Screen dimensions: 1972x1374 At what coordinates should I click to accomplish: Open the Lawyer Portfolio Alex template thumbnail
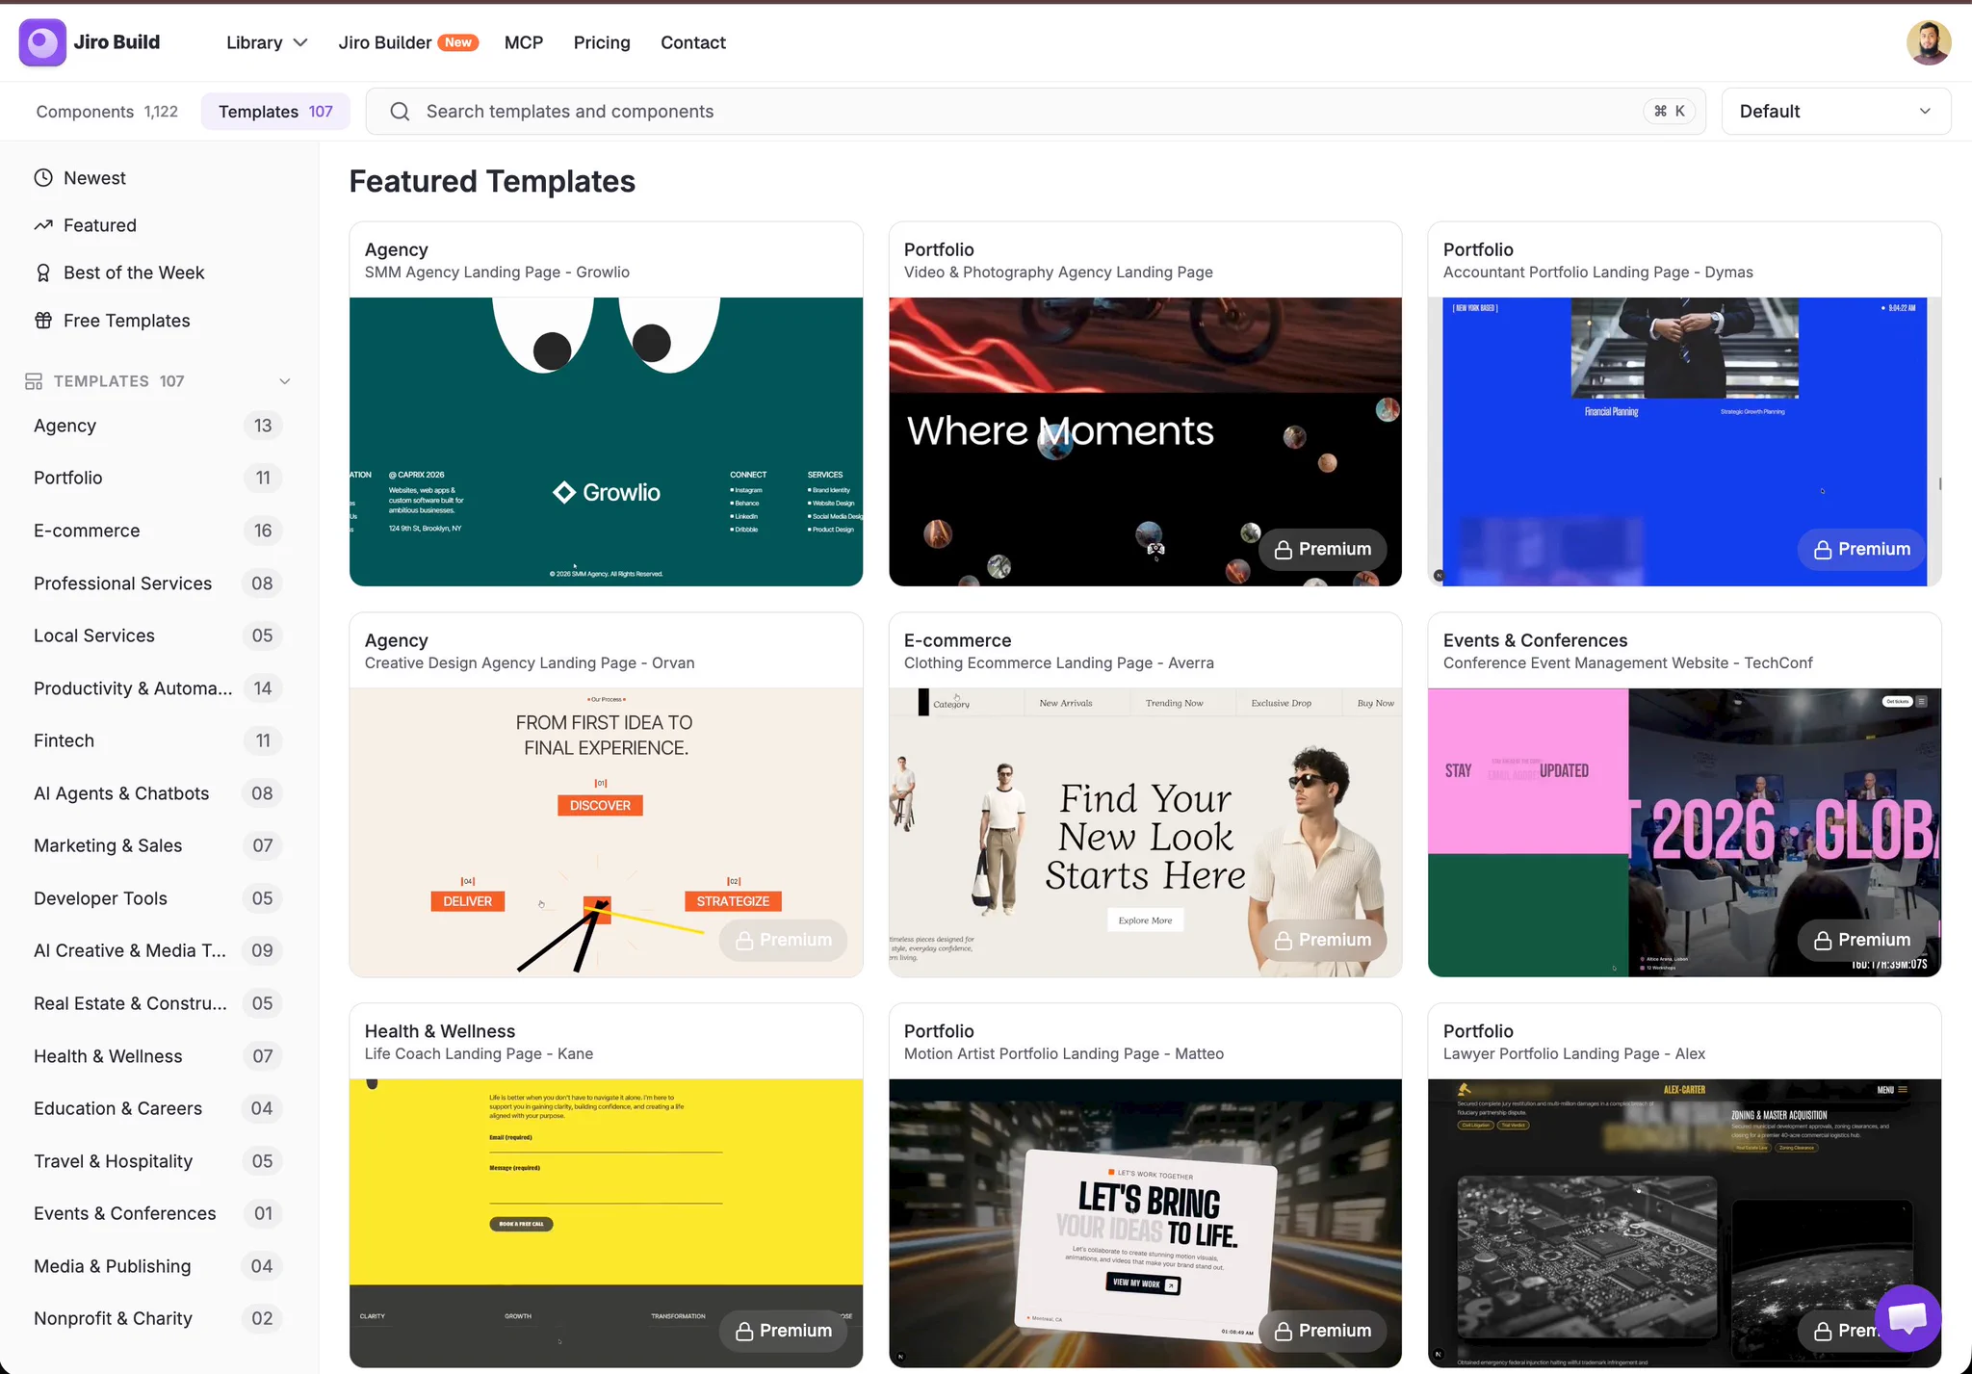1684,1224
